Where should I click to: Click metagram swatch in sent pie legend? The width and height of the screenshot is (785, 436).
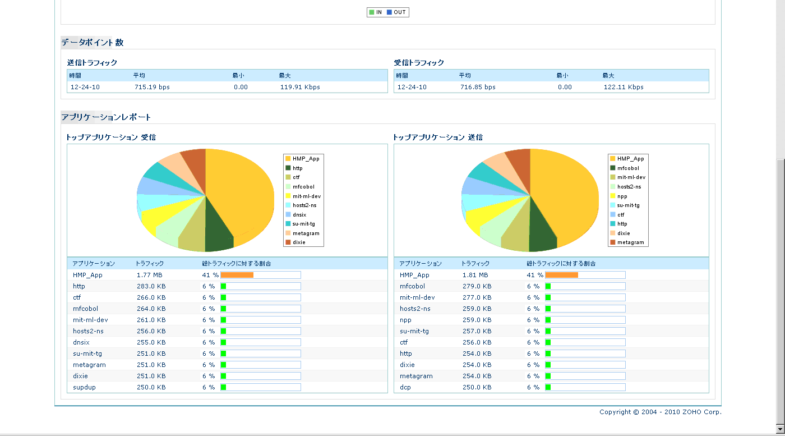pos(613,242)
